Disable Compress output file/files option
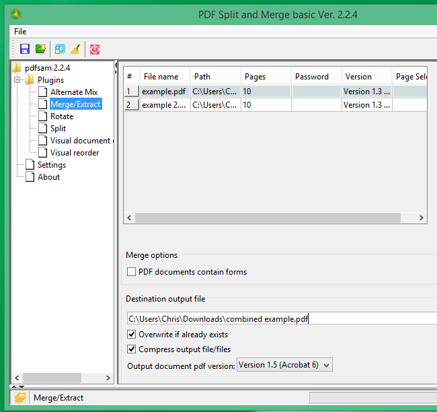 [132, 349]
